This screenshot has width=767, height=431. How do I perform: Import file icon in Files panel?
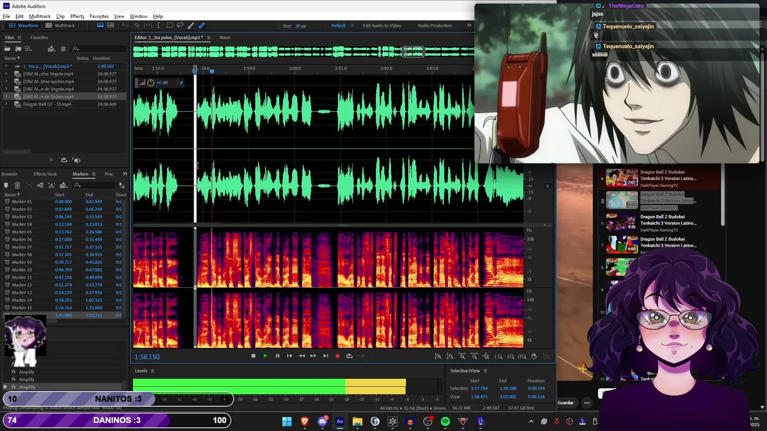18,48
